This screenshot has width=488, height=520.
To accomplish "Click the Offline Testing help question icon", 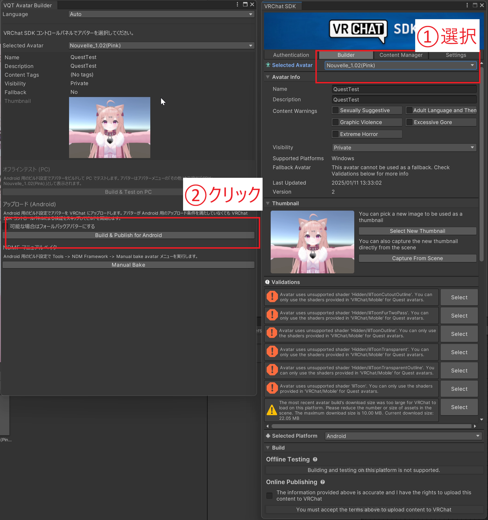I will coord(315,459).
